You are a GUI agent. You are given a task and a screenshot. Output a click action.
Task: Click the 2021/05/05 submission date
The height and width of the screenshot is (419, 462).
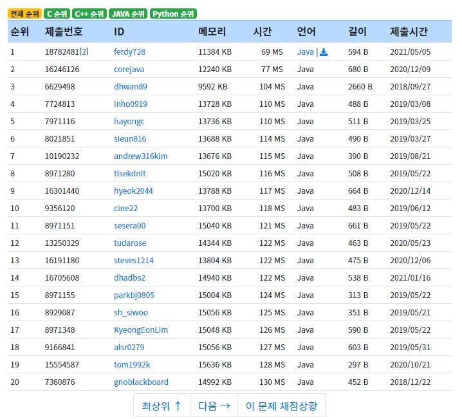410,52
